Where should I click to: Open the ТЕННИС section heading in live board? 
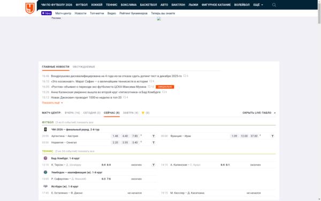48,151
